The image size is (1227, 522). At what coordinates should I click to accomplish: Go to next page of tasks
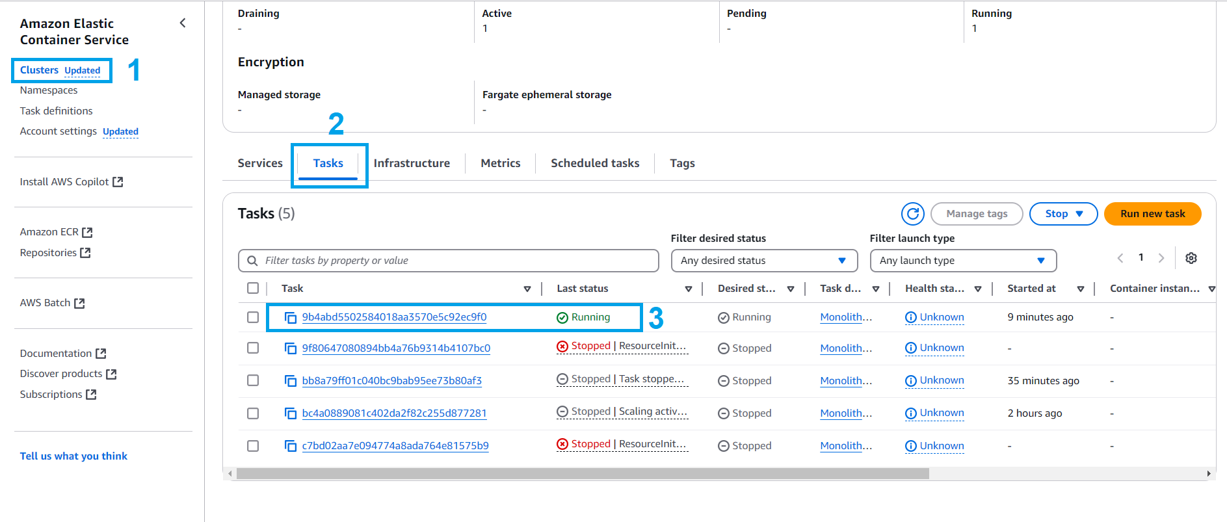[1161, 258]
